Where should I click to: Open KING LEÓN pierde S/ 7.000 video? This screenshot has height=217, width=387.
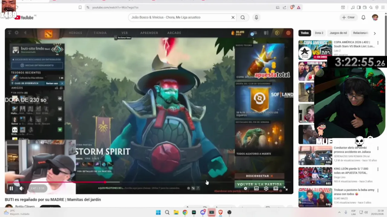[x=351, y=171]
